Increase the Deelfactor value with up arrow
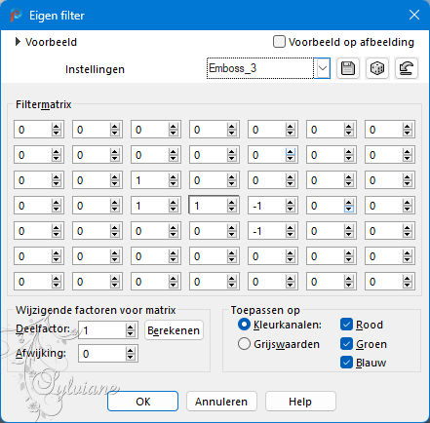Viewport: 430px width, 423px height. coord(130,327)
